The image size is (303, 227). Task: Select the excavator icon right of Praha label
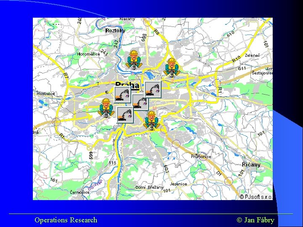tap(153, 90)
